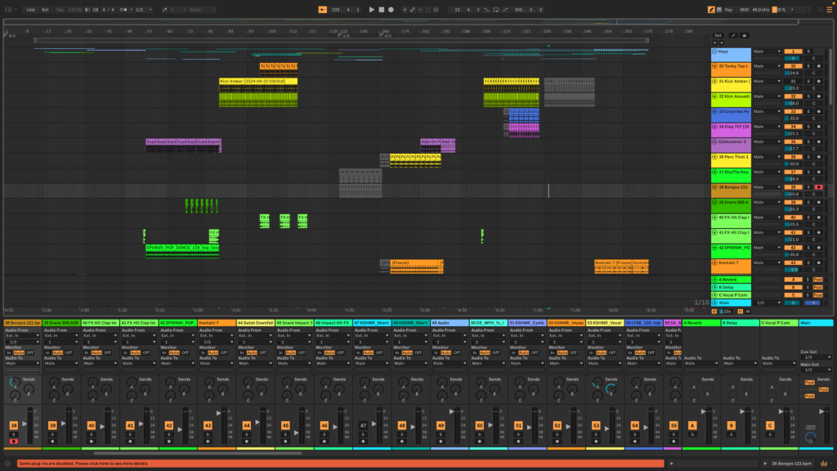Enable Ext sync in the top bar
This screenshot has width=837, height=471.
point(44,8)
